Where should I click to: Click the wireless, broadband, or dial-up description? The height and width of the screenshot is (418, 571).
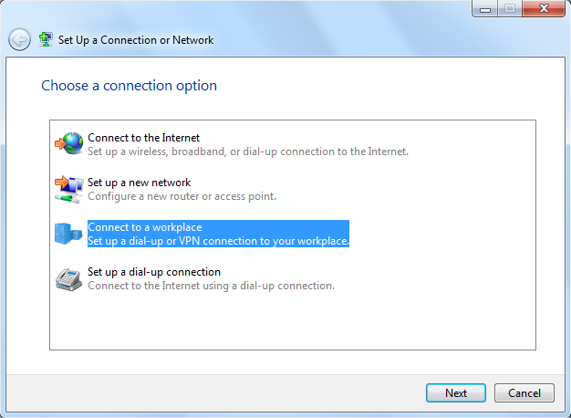click(x=248, y=151)
